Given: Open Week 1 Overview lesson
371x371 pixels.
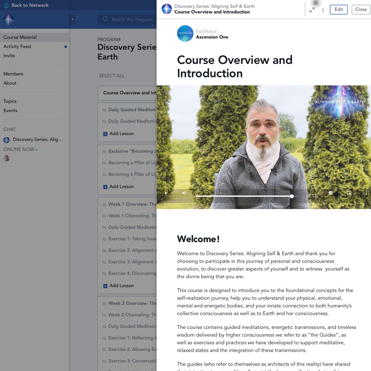Looking at the screenshot, I should pyautogui.click(x=132, y=204).
